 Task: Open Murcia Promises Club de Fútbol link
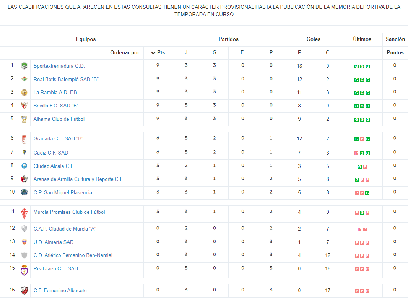click(69, 212)
